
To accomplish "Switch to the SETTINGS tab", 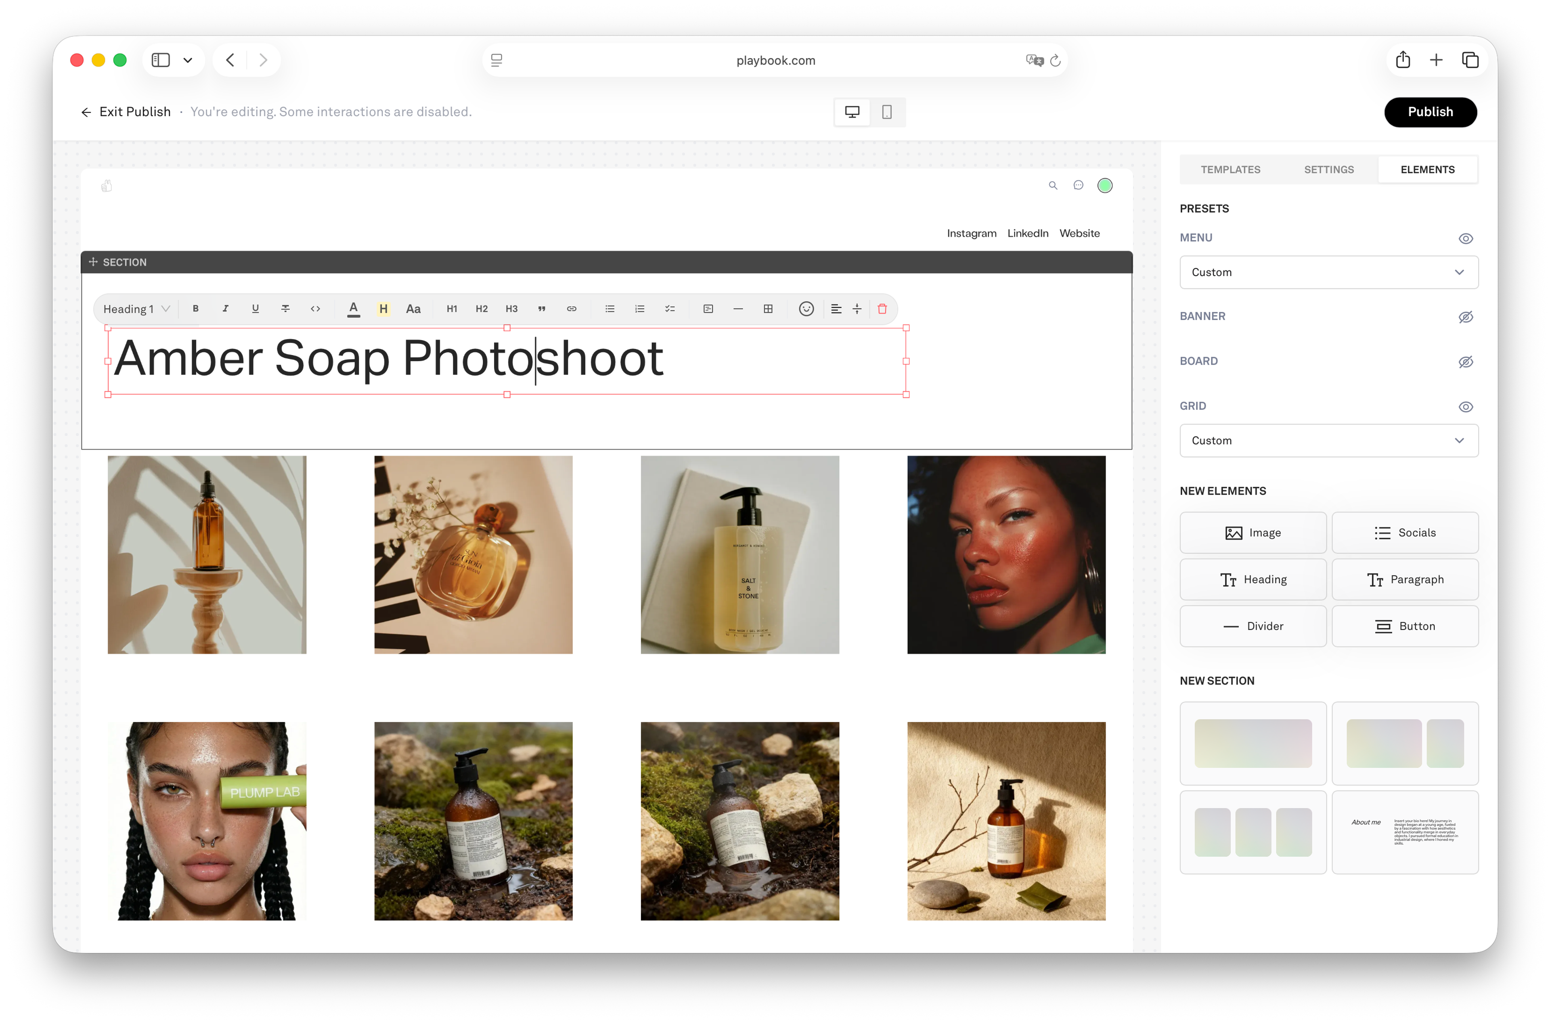I will [x=1328, y=169].
